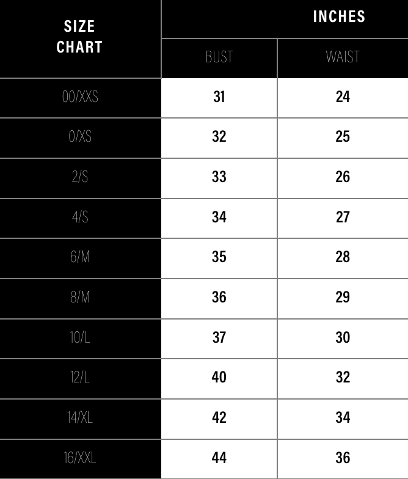Select the 8/M size label
408x479 pixels.
tap(80, 297)
